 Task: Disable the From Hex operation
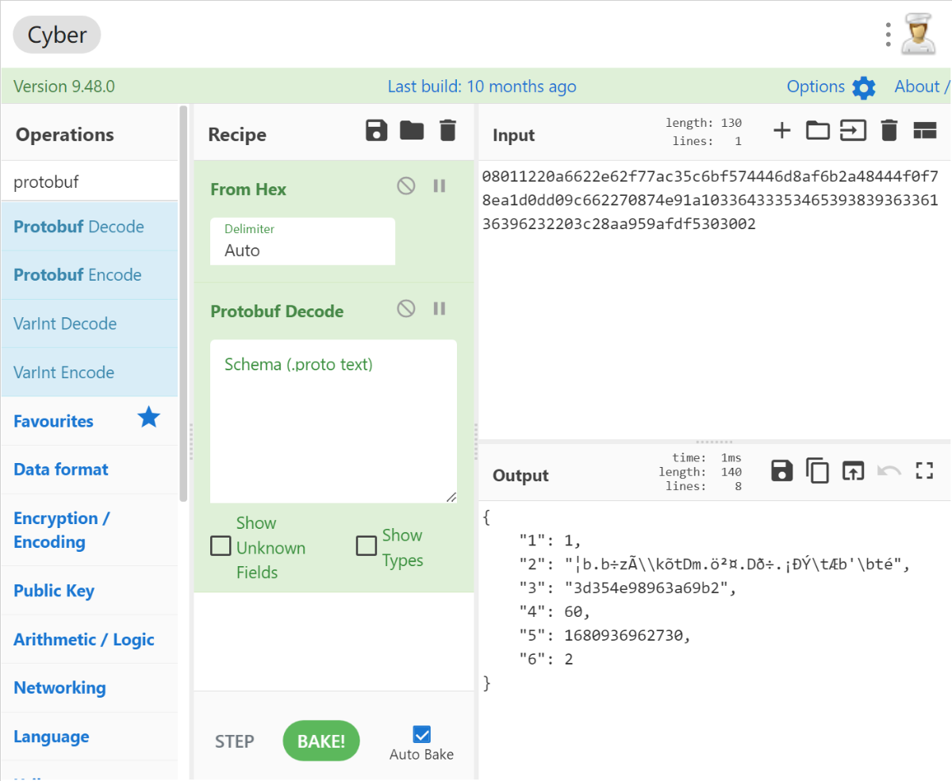[x=406, y=186]
